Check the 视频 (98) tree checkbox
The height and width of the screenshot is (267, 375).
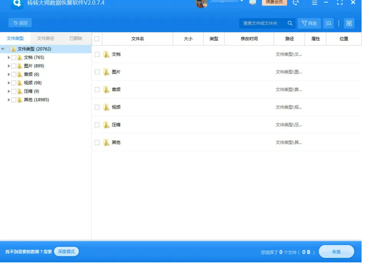(14, 83)
